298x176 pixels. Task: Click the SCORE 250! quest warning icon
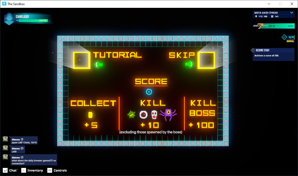[253, 50]
